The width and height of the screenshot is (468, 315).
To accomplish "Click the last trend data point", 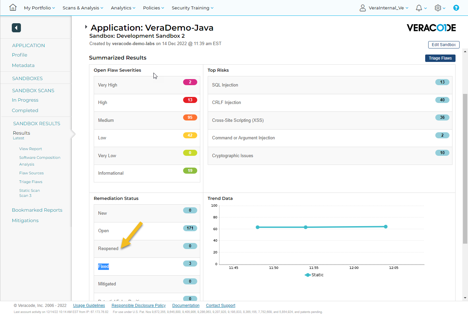I will tap(386, 226).
